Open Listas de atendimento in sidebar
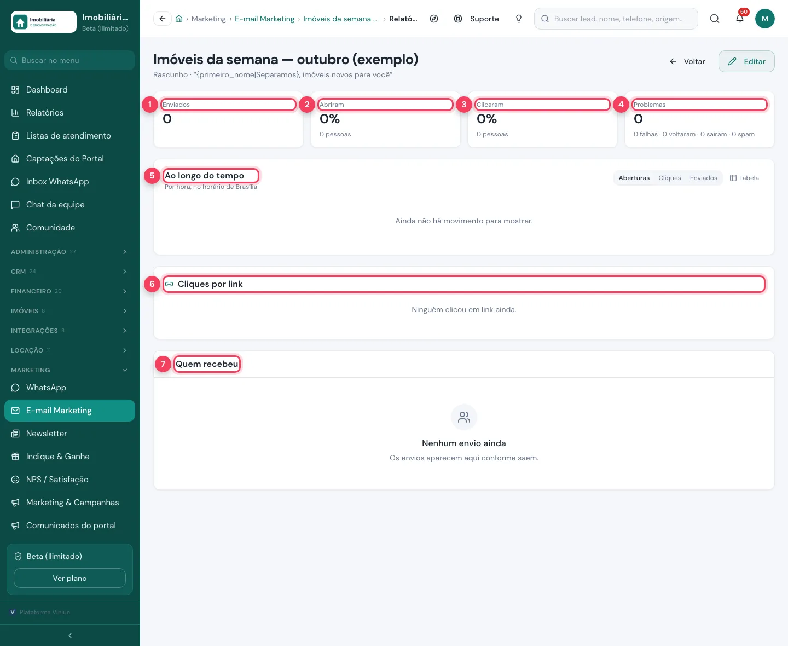788x646 pixels. pos(69,136)
